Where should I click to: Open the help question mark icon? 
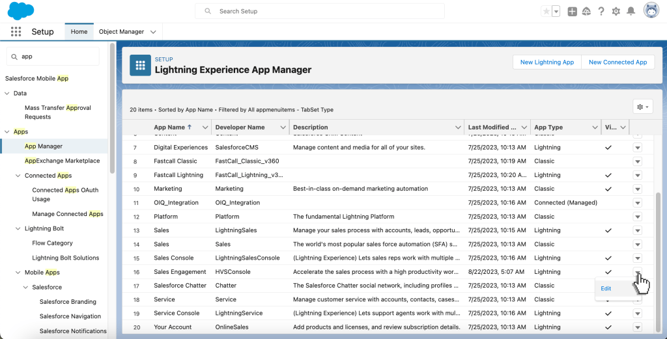tap(601, 12)
